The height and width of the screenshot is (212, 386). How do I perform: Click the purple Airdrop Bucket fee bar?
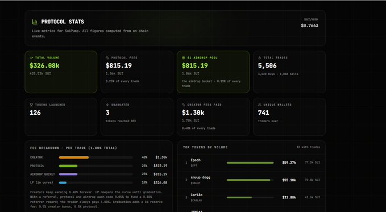pyautogui.click(x=68, y=174)
